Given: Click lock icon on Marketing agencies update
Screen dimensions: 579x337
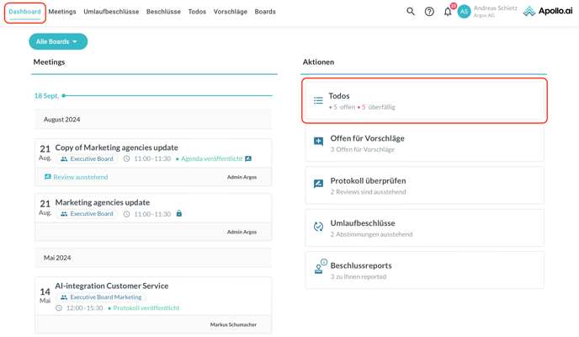Looking at the screenshot, I should click(x=179, y=214).
